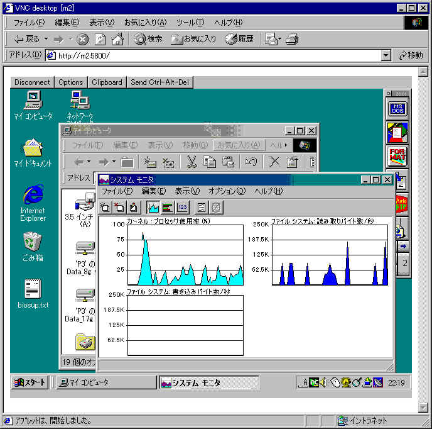Viewport: 432px width, 429px height.
Task: Open 編集(E) menu in System Monitor
Action: [x=153, y=191]
